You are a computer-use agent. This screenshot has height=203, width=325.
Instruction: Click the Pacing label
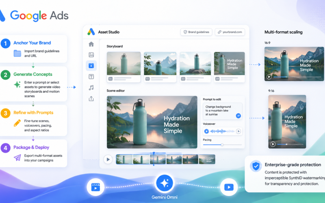207,140
